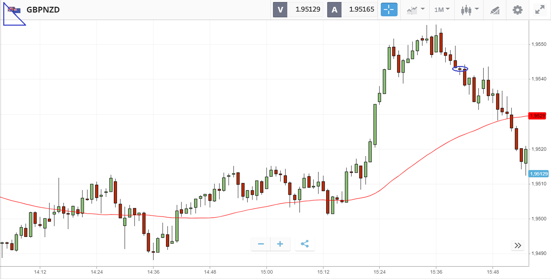Screen dimensions: 551x279
Task: Click the share chart icon
Action: pos(305,244)
